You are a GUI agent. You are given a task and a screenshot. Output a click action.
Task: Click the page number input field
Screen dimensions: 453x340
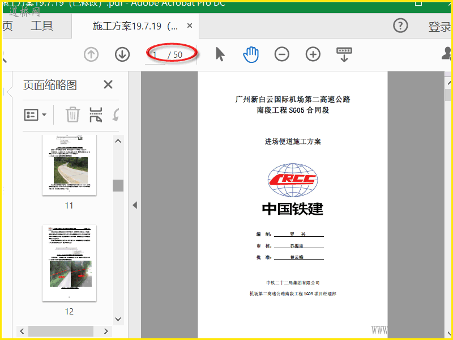155,54
